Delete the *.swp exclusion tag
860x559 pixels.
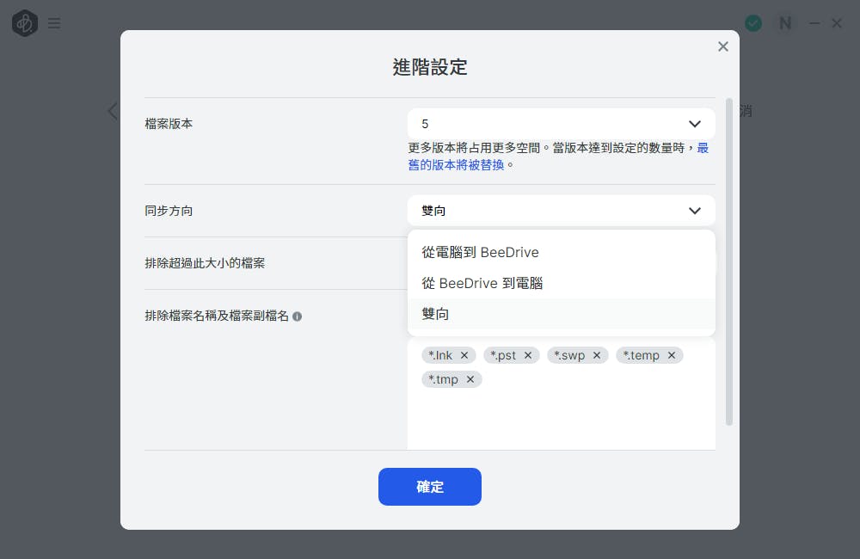(x=597, y=355)
